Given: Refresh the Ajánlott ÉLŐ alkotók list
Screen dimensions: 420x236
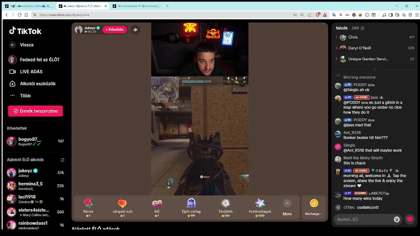Looking at the screenshot, I should point(62,160).
